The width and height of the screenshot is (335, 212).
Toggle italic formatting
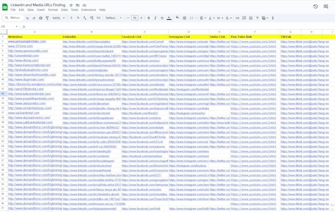coord(155,18)
